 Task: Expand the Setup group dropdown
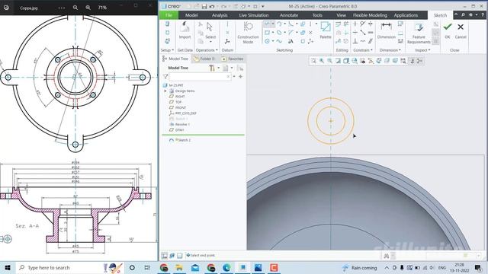click(x=167, y=50)
